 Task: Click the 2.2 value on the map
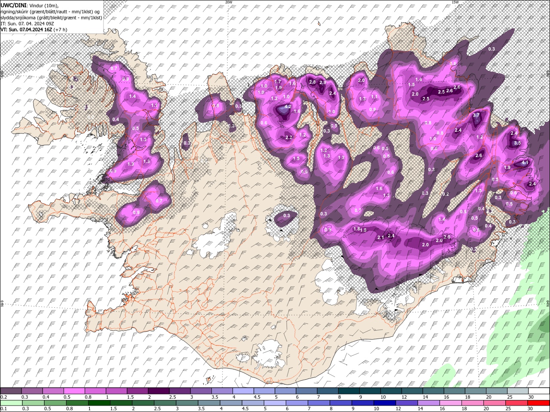pyautogui.click(x=289, y=137)
